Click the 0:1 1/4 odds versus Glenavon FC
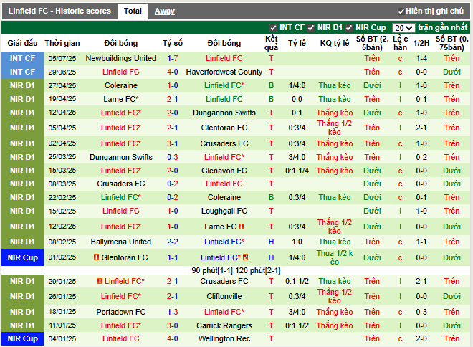 pyautogui.click(x=297, y=171)
